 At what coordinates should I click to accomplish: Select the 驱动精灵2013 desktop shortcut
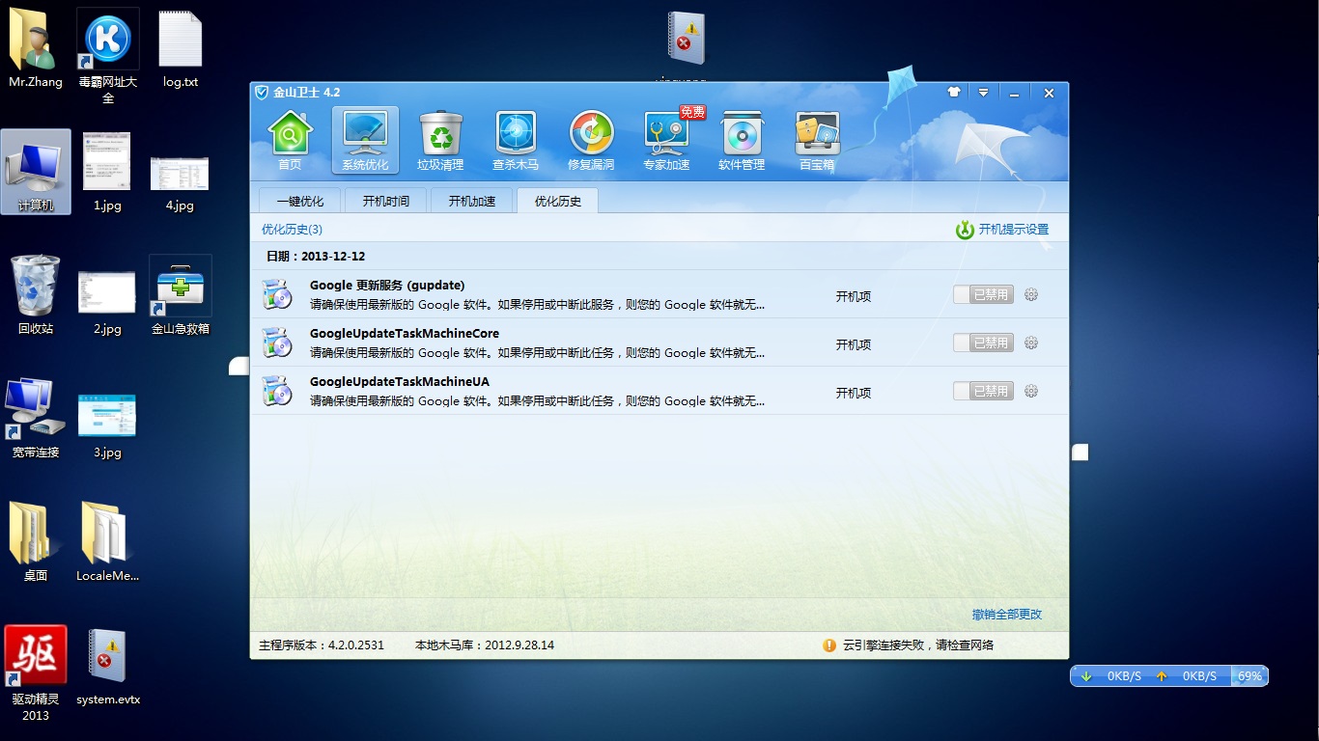point(36,673)
